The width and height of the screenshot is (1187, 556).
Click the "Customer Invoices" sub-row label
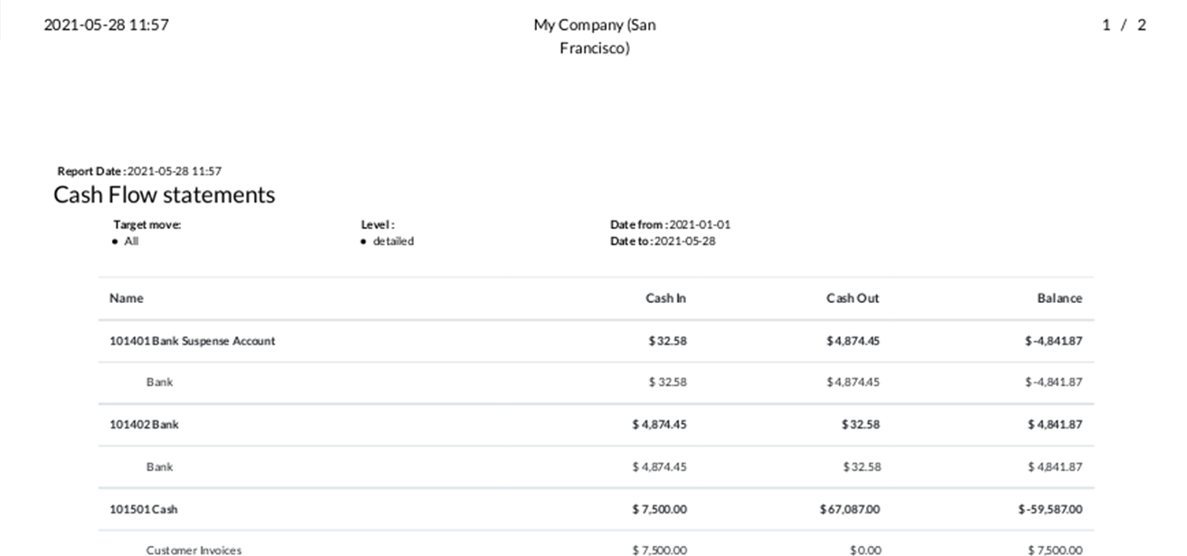pos(193,550)
